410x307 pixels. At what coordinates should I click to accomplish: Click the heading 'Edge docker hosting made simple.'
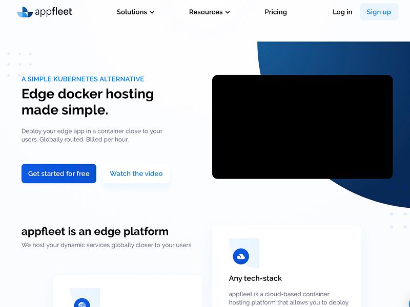coord(88,102)
